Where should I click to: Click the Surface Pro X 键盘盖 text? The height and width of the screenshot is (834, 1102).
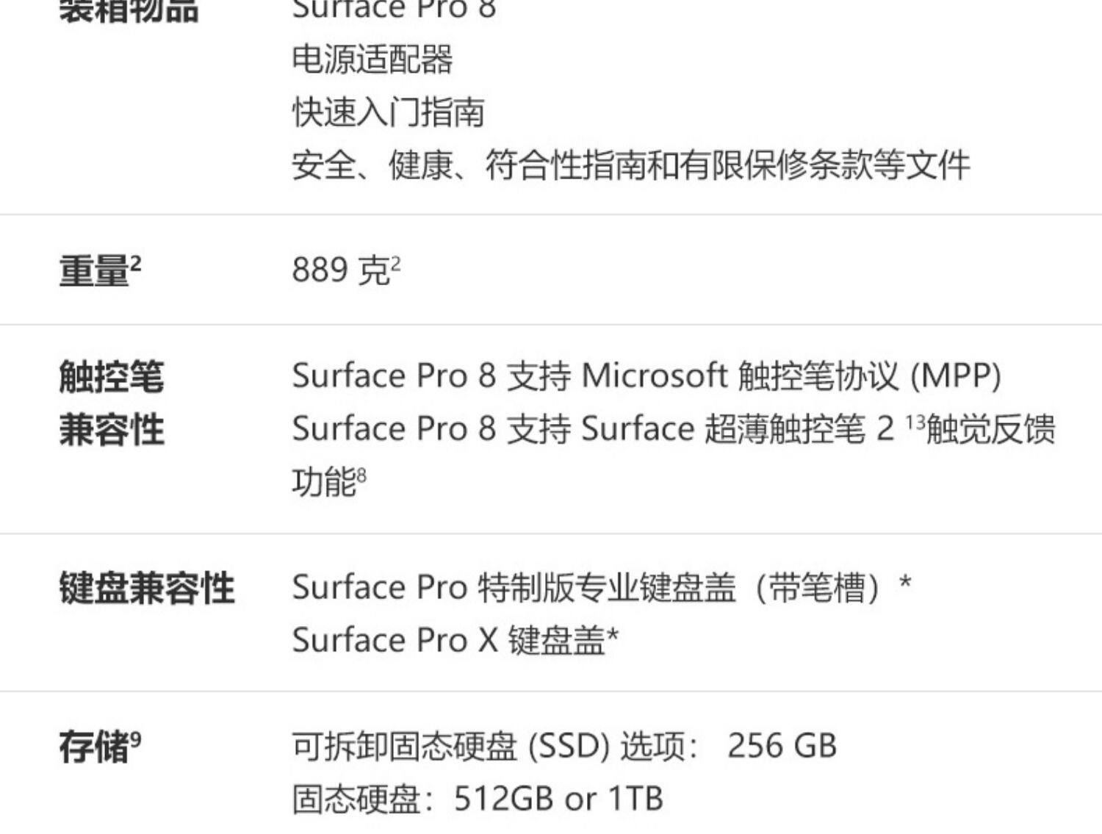(x=447, y=640)
